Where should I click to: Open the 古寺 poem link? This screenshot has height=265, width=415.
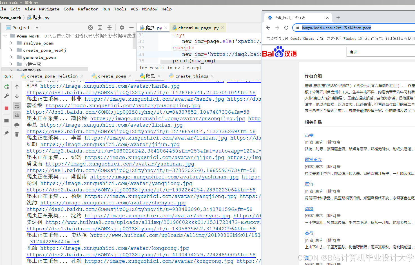tap(309, 135)
